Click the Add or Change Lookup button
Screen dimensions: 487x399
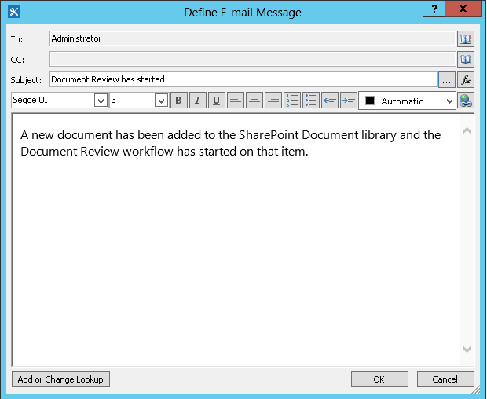61,379
